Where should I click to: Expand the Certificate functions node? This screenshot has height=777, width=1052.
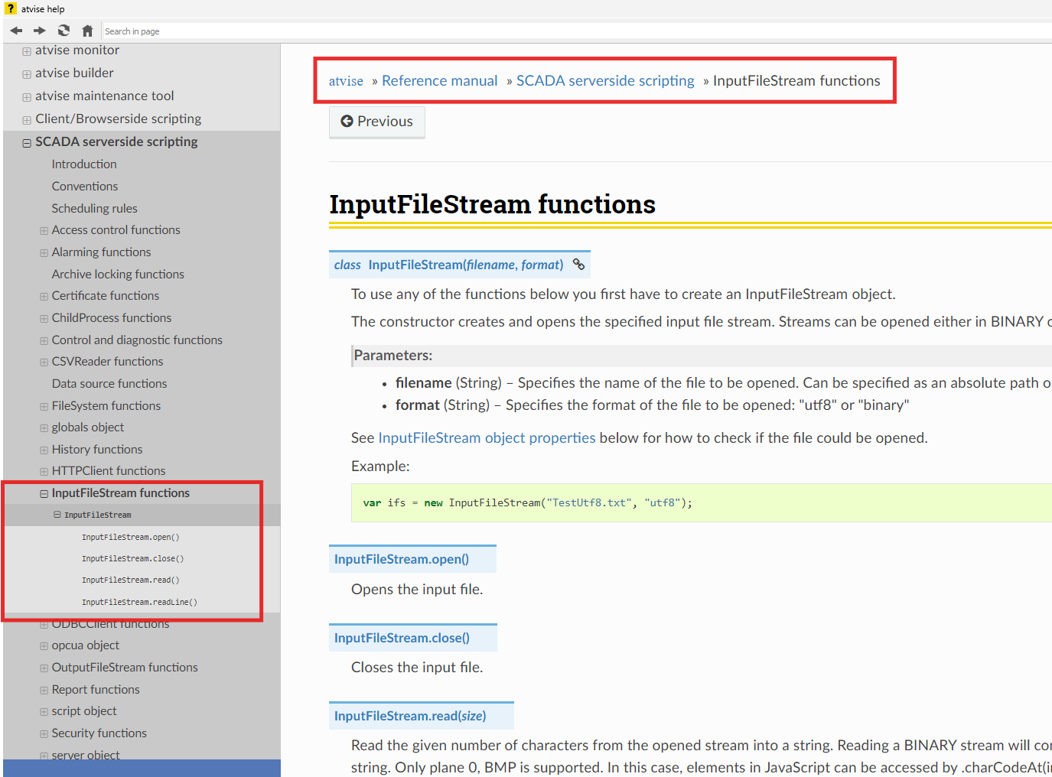coord(44,296)
